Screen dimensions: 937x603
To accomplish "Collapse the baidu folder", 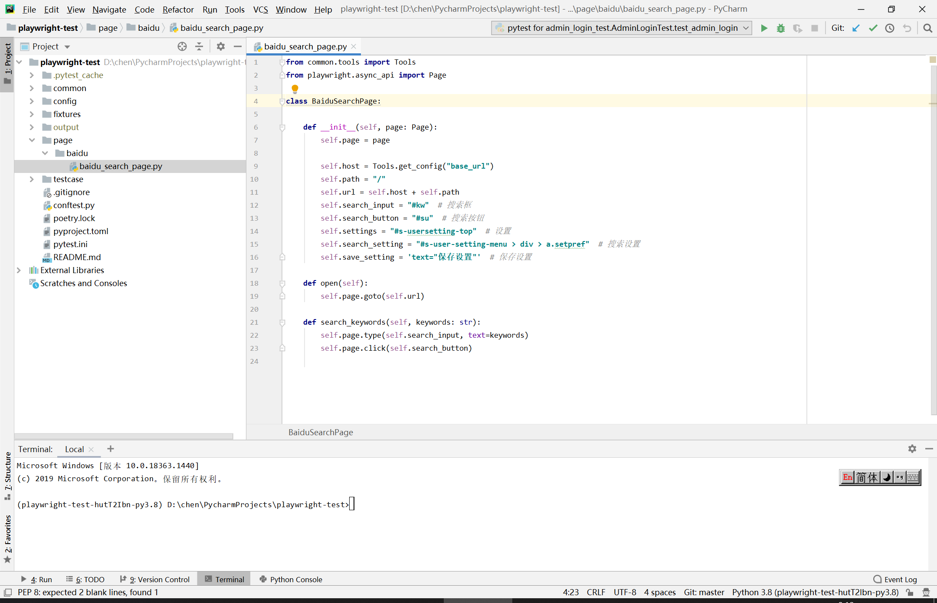I will pos(45,153).
